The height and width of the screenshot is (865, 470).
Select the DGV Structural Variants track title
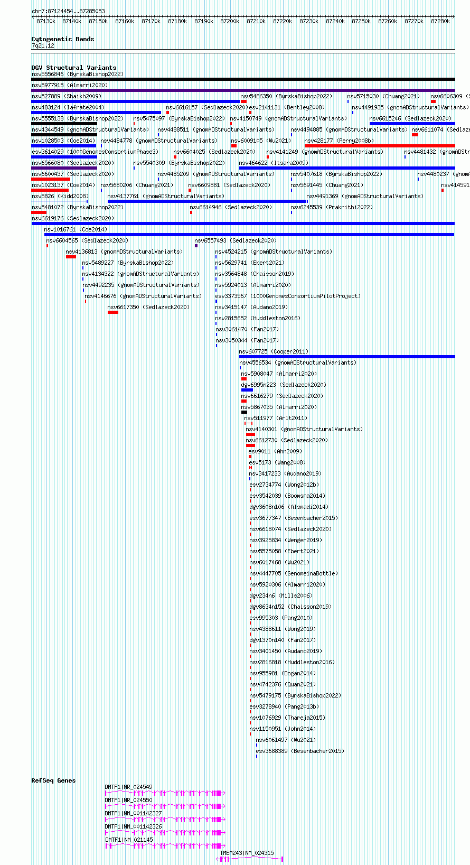[x=74, y=68]
